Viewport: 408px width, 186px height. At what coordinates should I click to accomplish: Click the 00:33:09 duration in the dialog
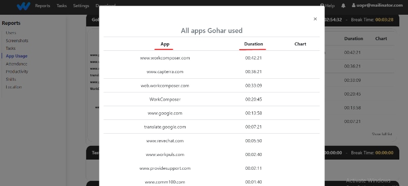tap(253, 85)
